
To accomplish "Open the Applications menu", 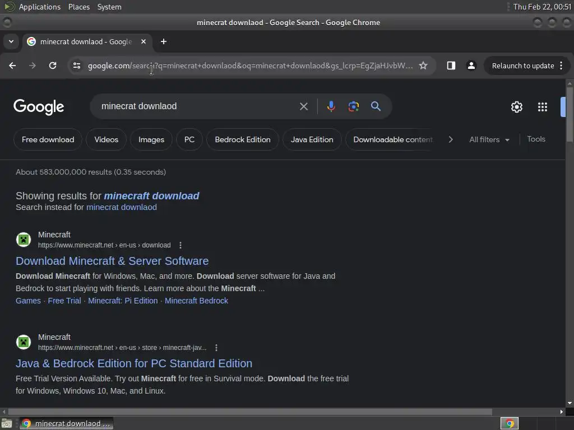I will (x=40, y=7).
